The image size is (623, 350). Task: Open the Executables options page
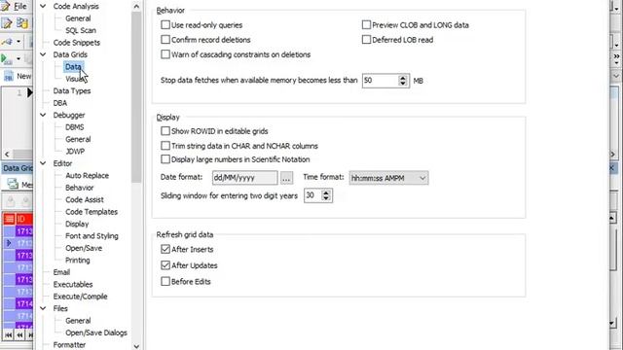pyautogui.click(x=73, y=285)
